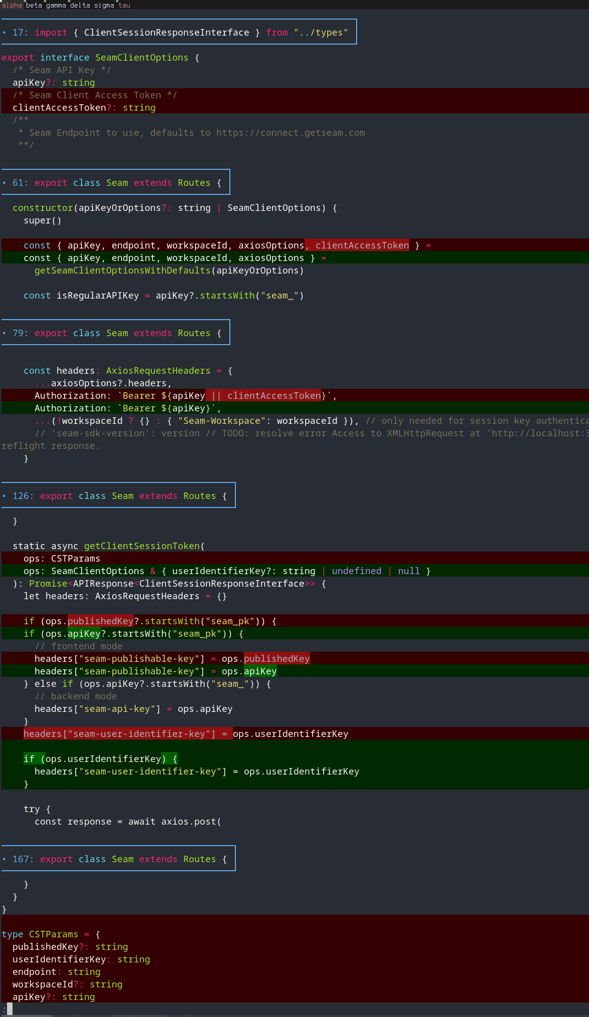
Task: Click "try {" line
Action: [x=37, y=809]
